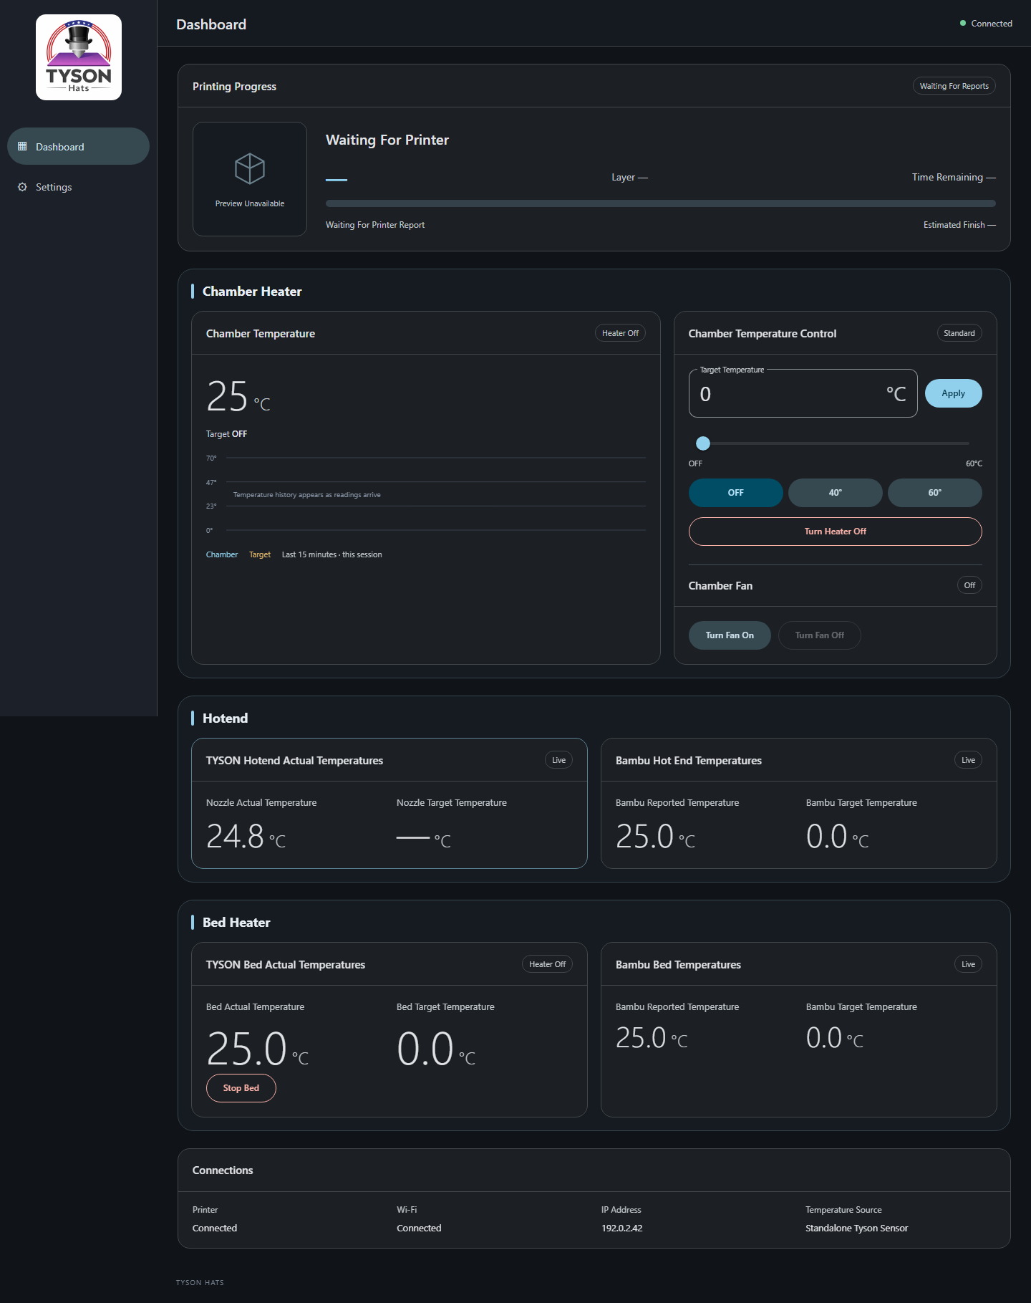Click the Dashboard grid icon in sidebar
Viewport: 1031px width, 1303px height.
point(22,147)
